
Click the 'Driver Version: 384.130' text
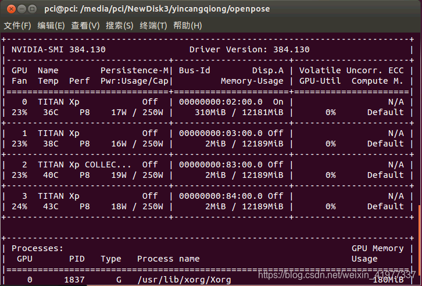249,49
